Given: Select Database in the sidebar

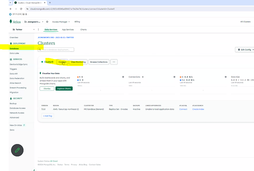Looking at the screenshot, I should pyautogui.click(x=14, y=49).
